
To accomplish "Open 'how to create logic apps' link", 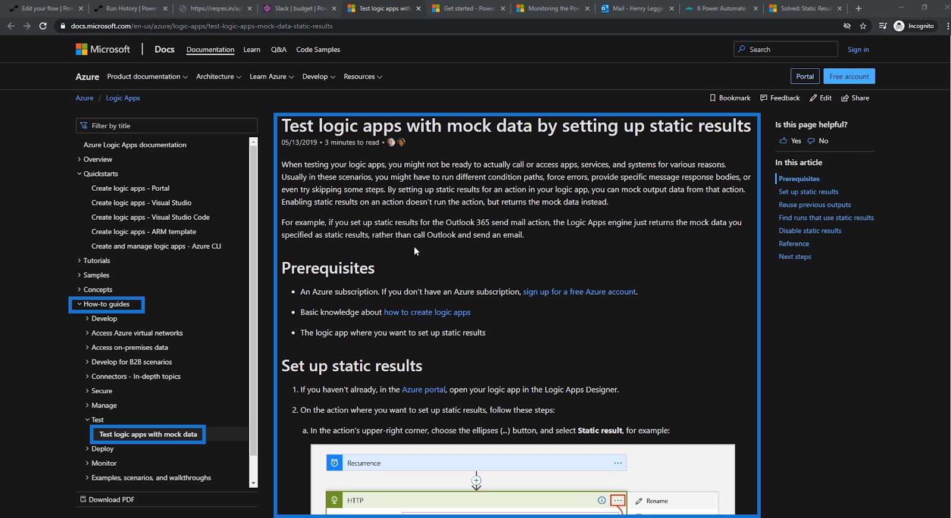I will [x=427, y=312].
